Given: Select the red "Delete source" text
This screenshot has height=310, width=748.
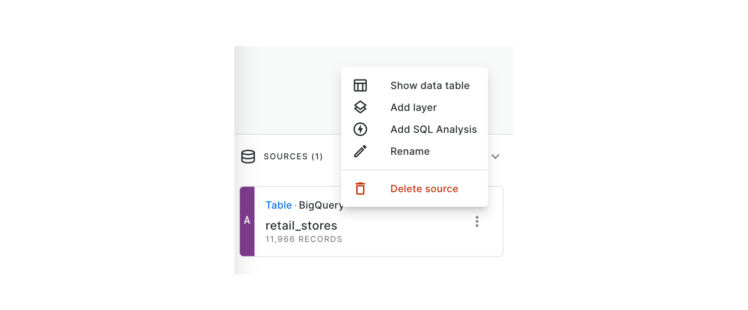Looking at the screenshot, I should (424, 189).
